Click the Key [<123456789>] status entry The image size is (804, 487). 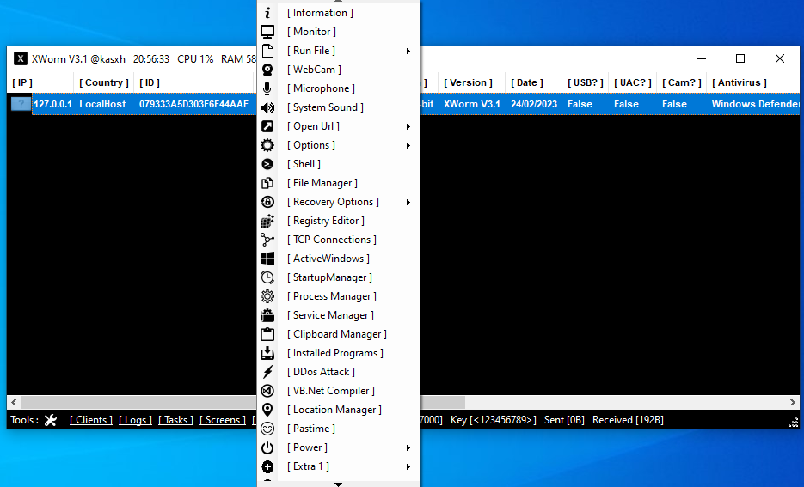point(494,420)
